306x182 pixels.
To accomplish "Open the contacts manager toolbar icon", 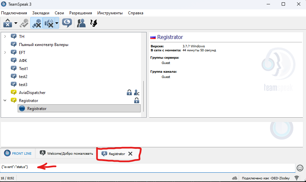I will (x=81, y=23).
